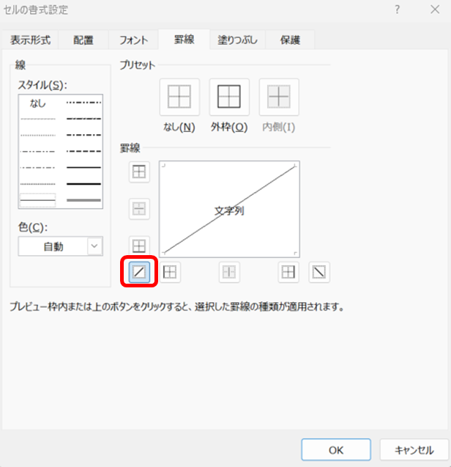Viewport: 451px width, 467px height.
Task: Click the help question mark icon
Action: [x=397, y=10]
